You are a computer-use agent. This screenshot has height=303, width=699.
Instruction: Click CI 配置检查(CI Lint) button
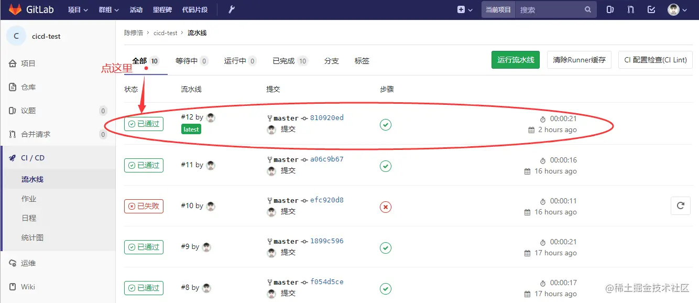click(656, 60)
